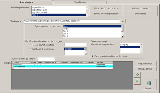
Task: Select Carattere/i di separazione radio button
Action: pyautogui.click(x=30, y=49)
